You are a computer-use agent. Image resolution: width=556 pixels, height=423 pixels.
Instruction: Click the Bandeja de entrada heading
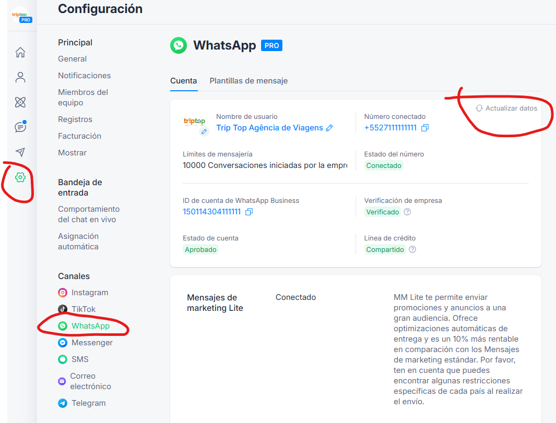coord(80,187)
